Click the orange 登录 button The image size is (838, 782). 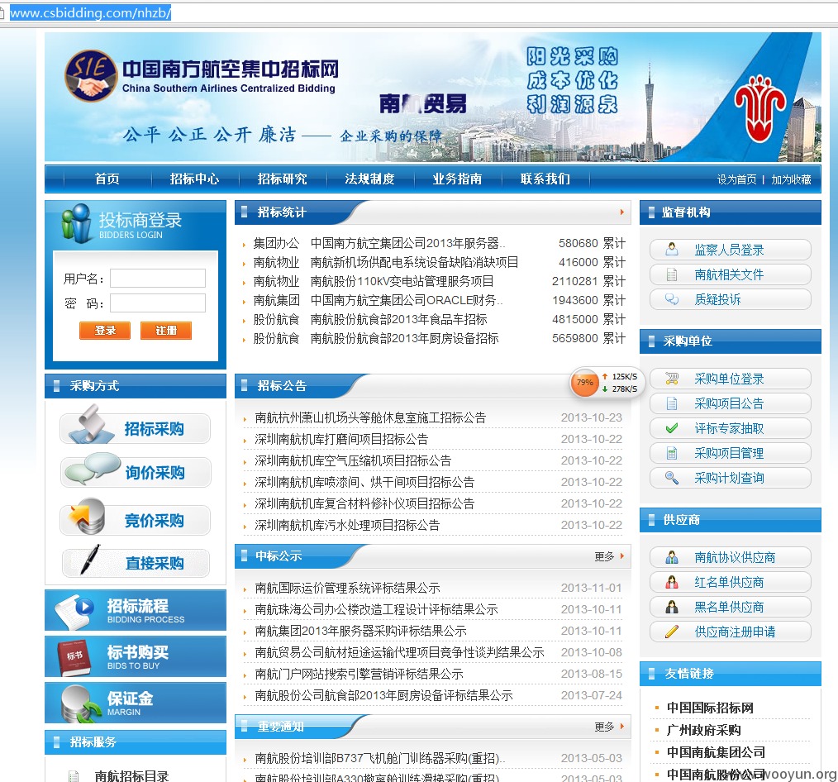[x=105, y=331]
